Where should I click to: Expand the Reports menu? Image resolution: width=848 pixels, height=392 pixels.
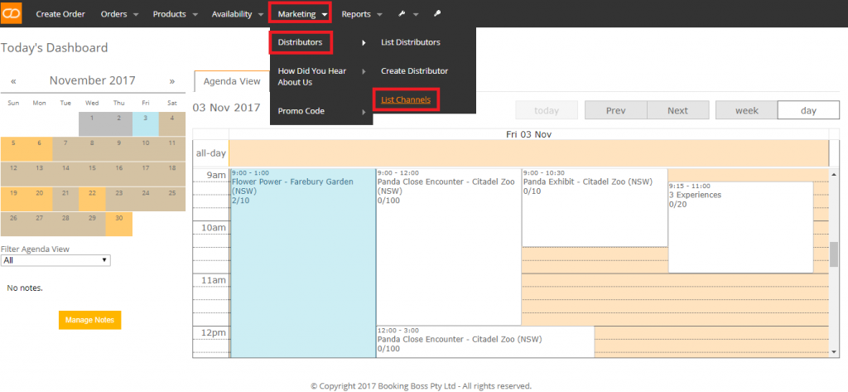362,14
